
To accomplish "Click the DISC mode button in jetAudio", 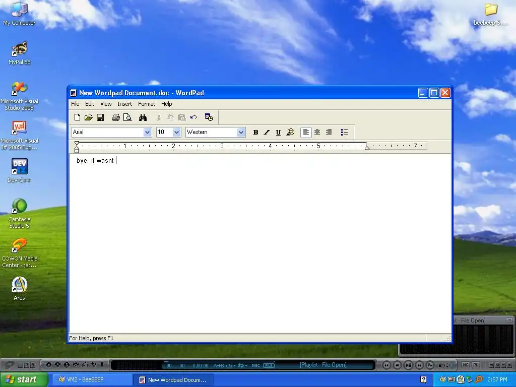I will point(255,366).
